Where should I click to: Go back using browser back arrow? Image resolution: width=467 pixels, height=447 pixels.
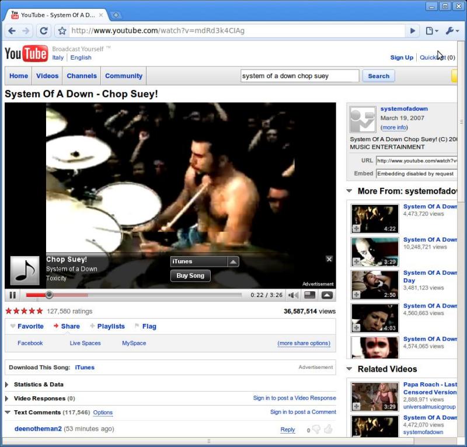point(12,31)
